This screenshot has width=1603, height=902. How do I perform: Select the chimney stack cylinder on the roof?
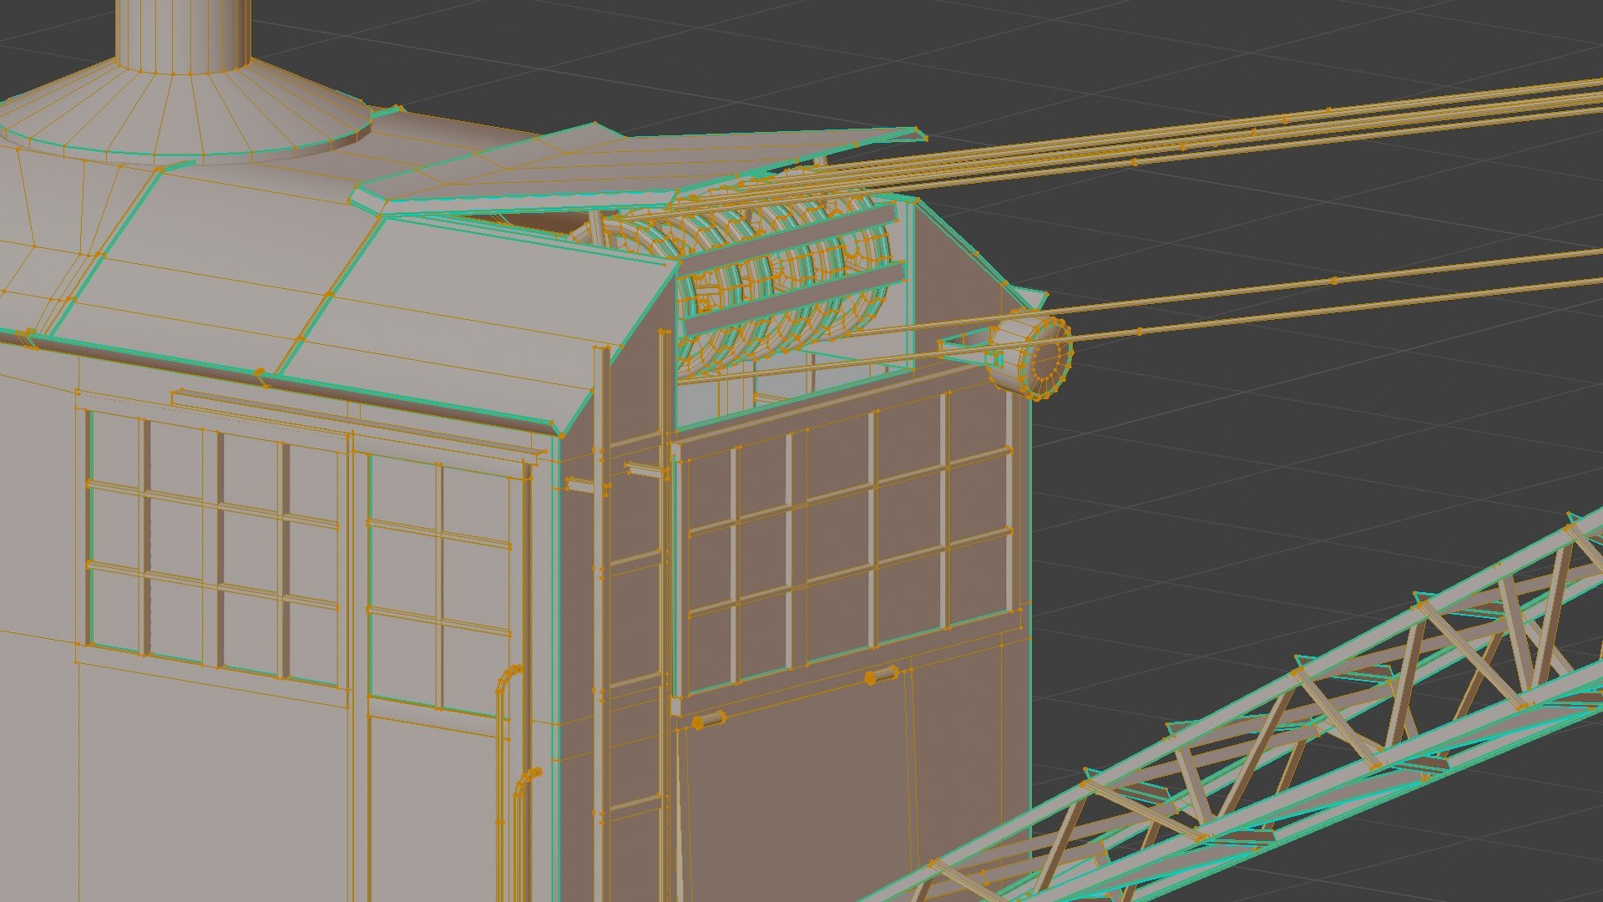coord(182,36)
